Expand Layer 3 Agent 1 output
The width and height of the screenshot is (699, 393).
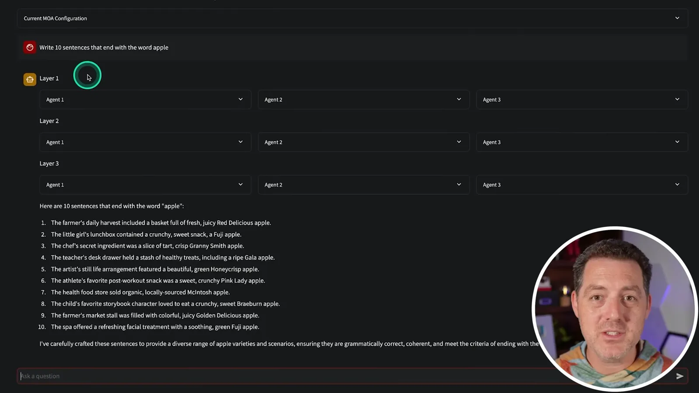145,185
